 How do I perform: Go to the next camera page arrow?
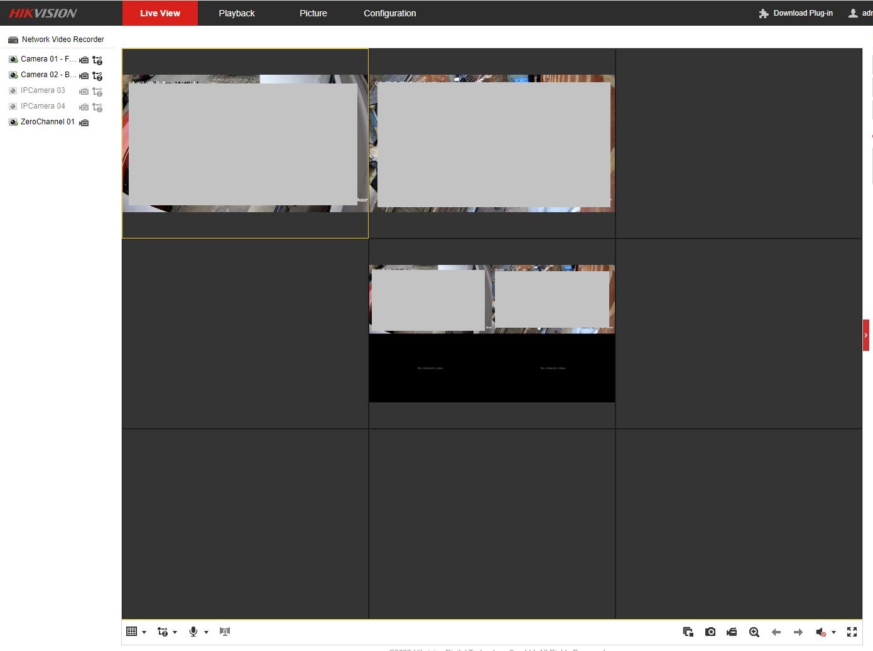pos(798,632)
